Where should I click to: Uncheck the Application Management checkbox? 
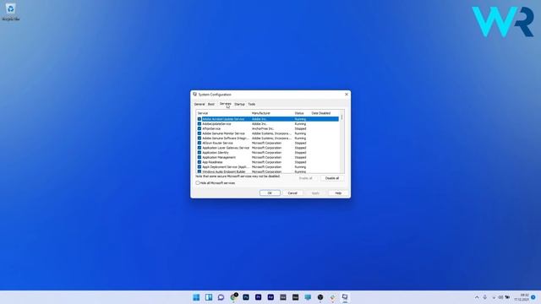(199, 158)
